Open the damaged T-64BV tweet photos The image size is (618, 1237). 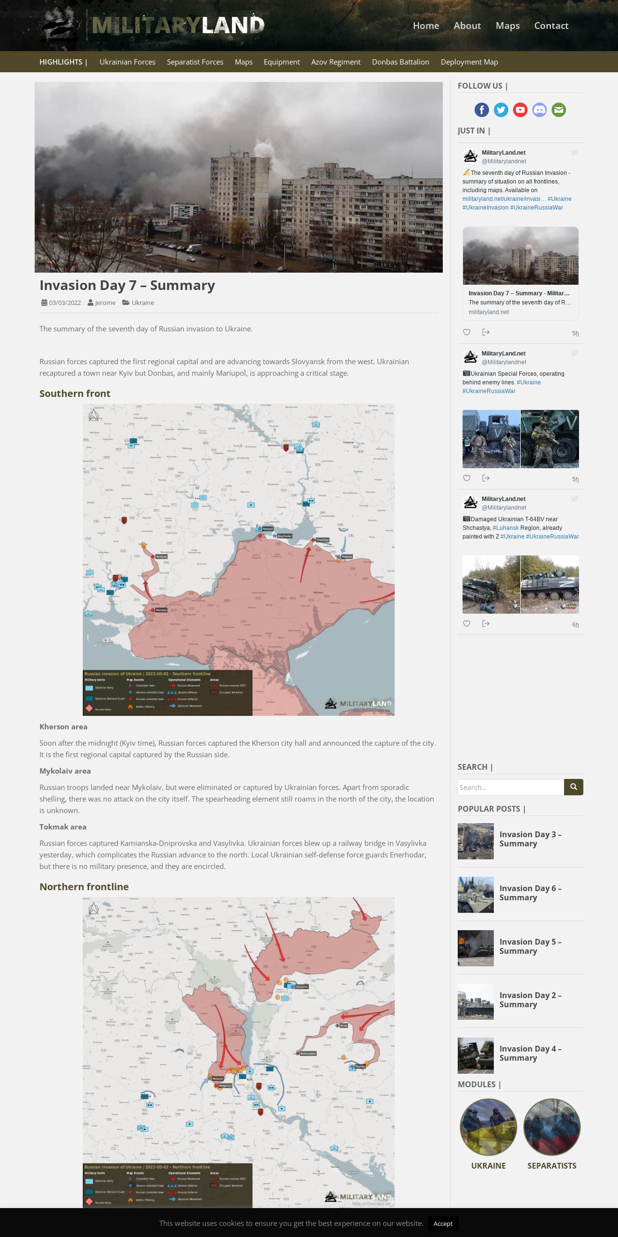coord(521,584)
